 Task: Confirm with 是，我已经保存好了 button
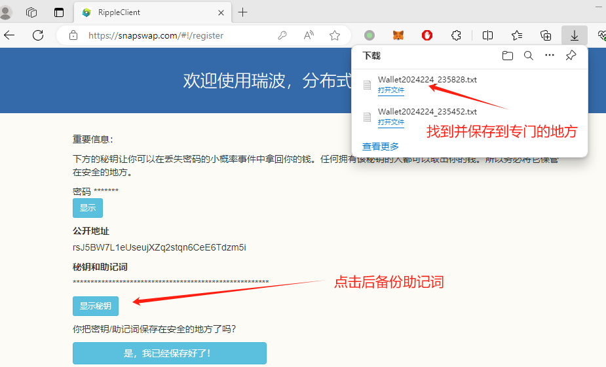click(169, 353)
